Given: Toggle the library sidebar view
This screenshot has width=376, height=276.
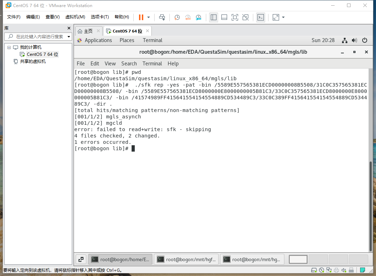Looking at the screenshot, I should (x=213, y=17).
